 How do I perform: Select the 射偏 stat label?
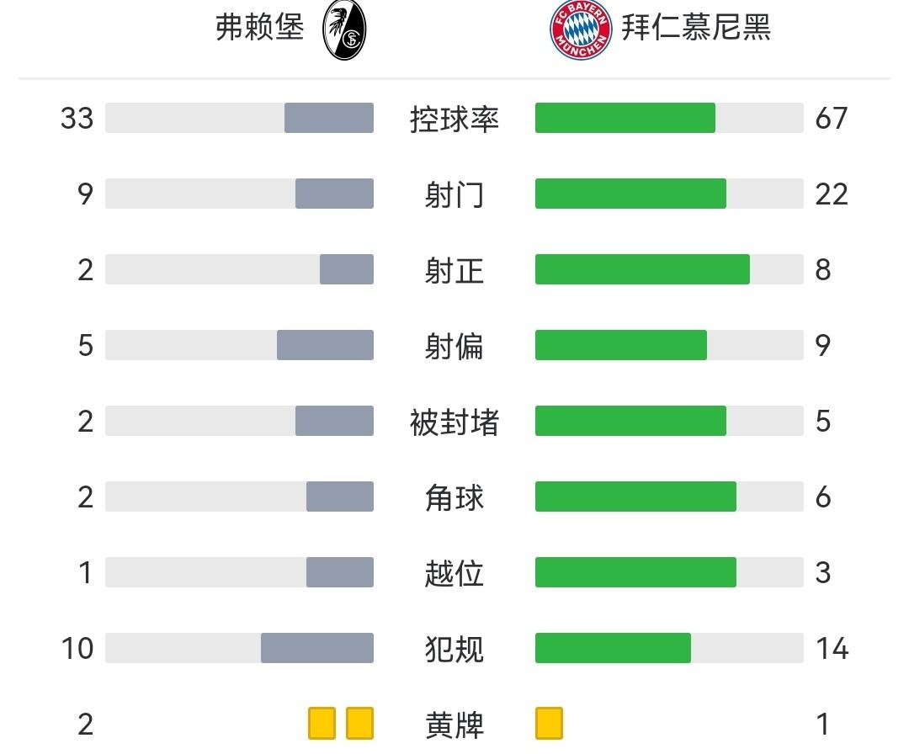pyautogui.click(x=454, y=346)
